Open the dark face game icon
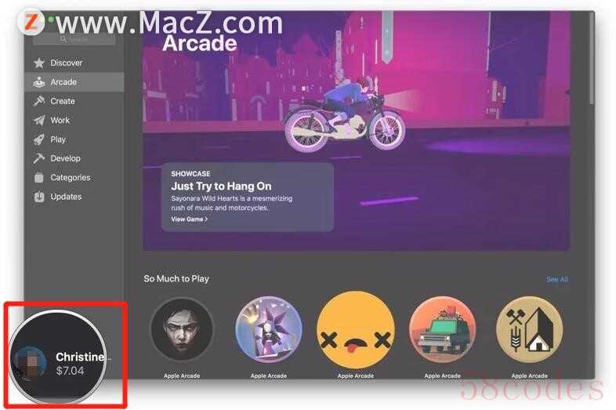616x410 pixels. pos(182,329)
